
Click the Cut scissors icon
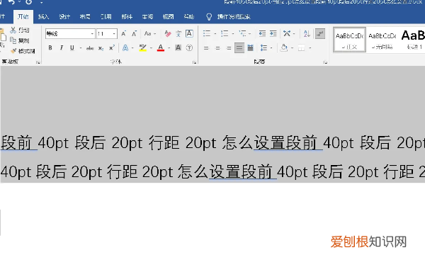13,30
